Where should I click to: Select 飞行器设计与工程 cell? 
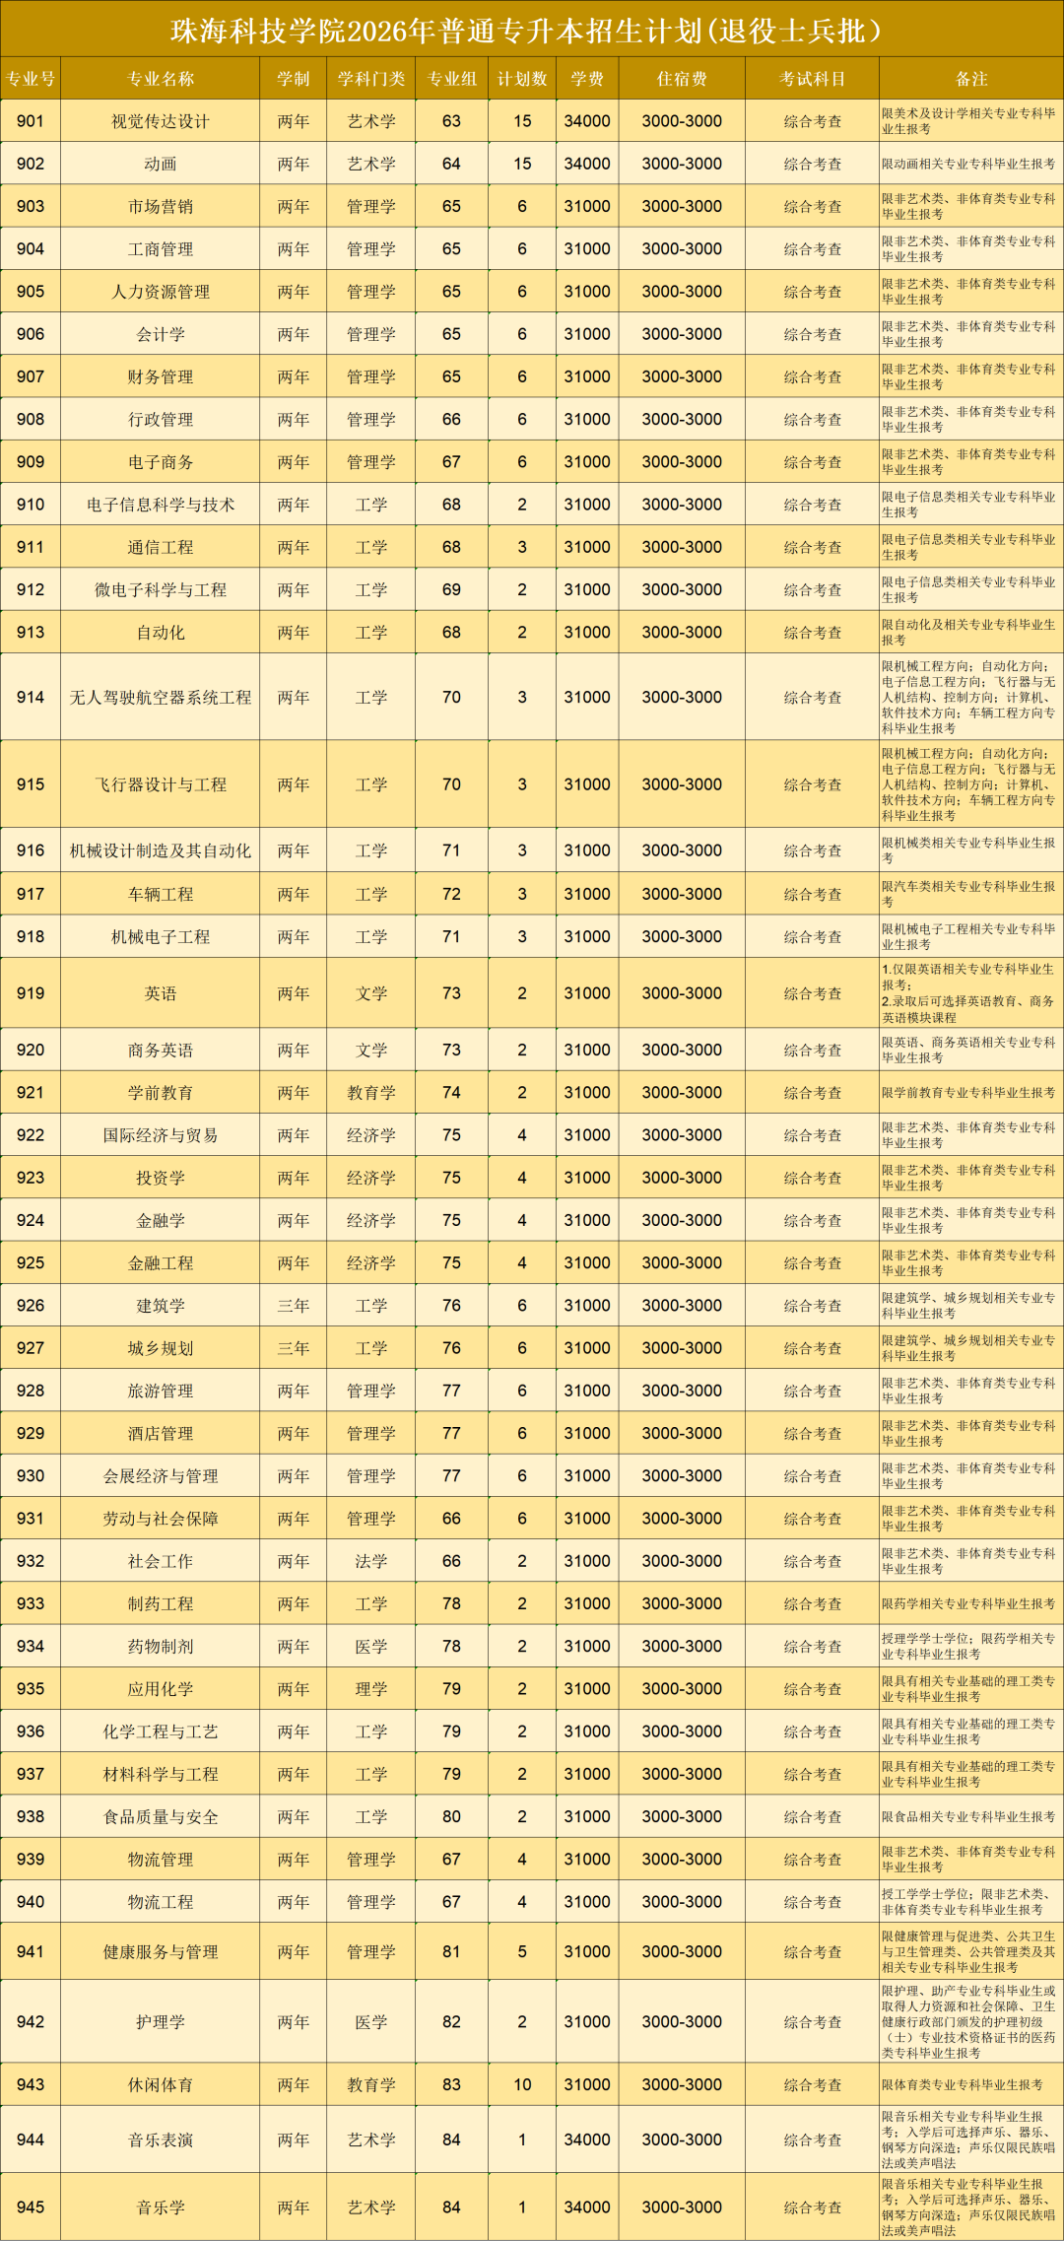click(x=161, y=784)
